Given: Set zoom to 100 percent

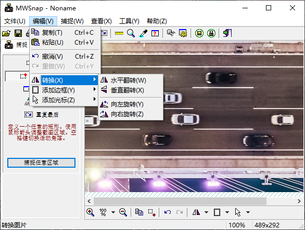Looking at the screenshot, I should tap(103, 212).
